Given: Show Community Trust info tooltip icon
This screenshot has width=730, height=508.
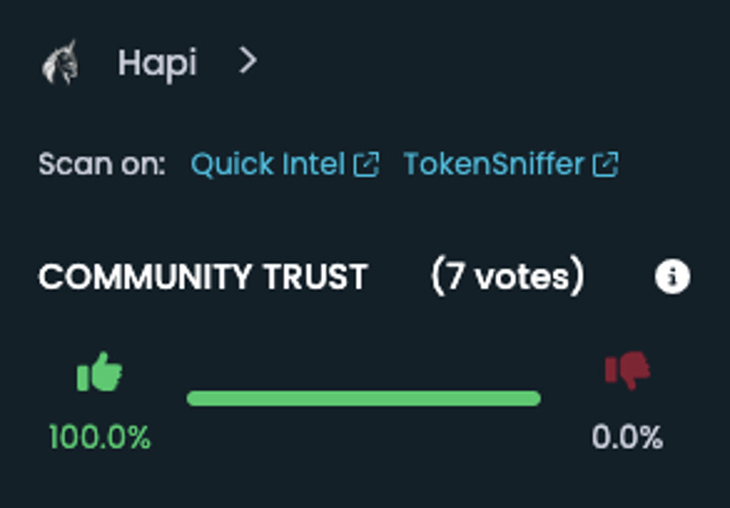Looking at the screenshot, I should 673,277.
